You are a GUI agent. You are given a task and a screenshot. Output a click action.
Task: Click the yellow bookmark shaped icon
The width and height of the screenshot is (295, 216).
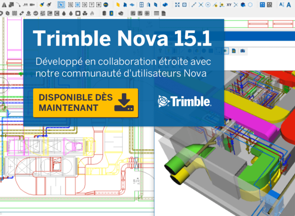[x=118, y=5]
